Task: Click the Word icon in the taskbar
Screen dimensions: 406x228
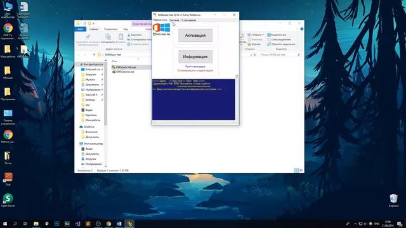Action: click(x=119, y=224)
